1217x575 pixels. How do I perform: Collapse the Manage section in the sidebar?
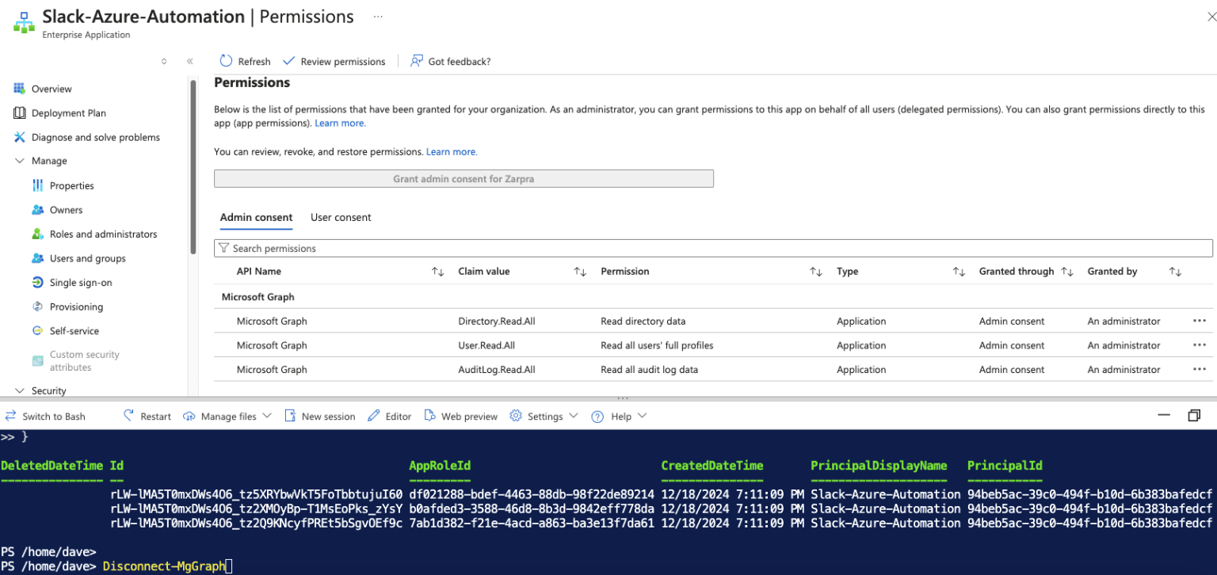click(19, 161)
